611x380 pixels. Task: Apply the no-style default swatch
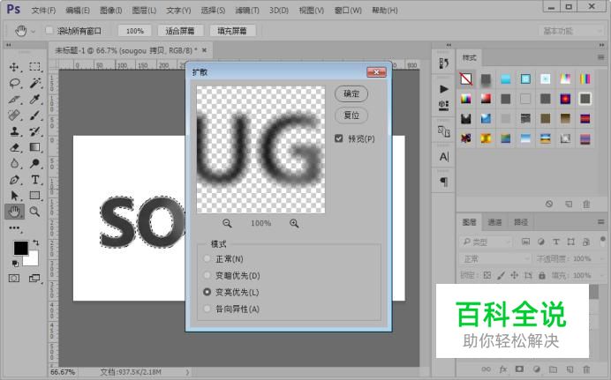pyautogui.click(x=466, y=79)
